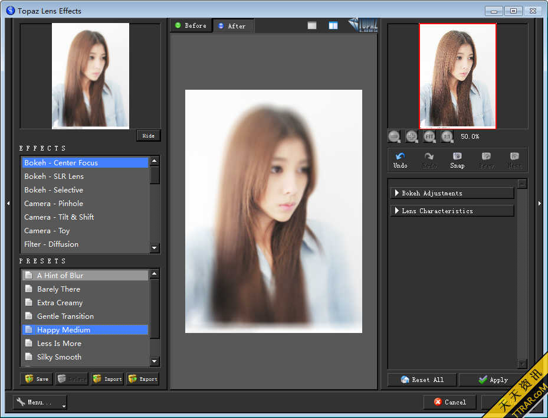Viewport: 548px width, 418px height.
Task: Switch to split-view comparison icon
Action: point(333,25)
